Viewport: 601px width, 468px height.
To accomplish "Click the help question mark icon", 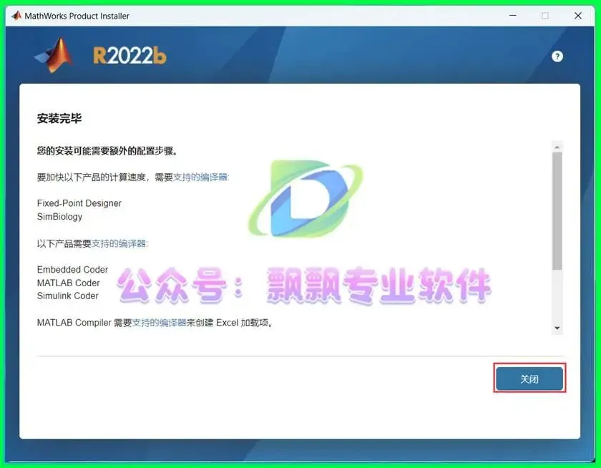I will [x=557, y=57].
